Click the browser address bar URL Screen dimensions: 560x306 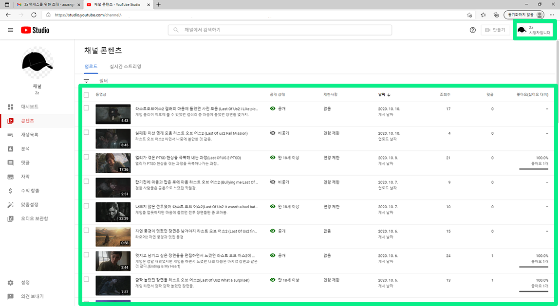88,15
